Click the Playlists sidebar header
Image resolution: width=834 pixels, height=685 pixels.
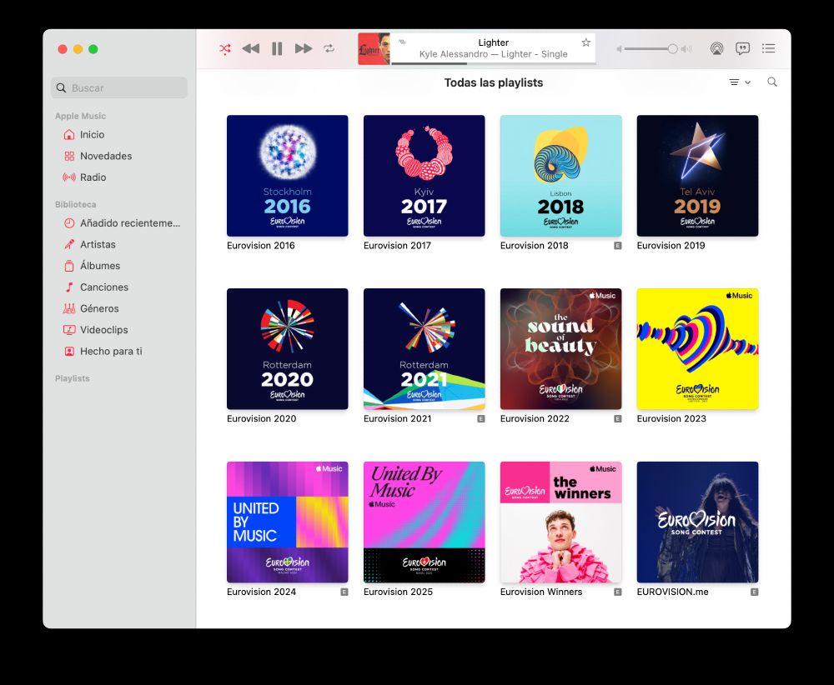pos(73,378)
